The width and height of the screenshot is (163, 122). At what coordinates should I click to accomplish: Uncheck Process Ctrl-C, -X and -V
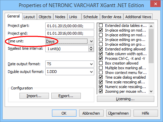pos(101,58)
